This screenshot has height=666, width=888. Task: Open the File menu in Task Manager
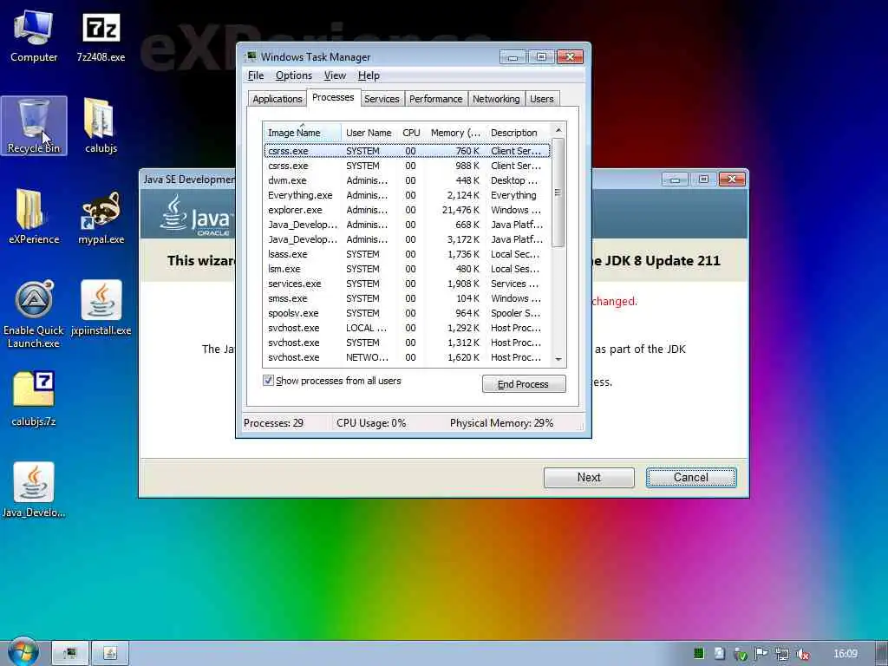[256, 75]
